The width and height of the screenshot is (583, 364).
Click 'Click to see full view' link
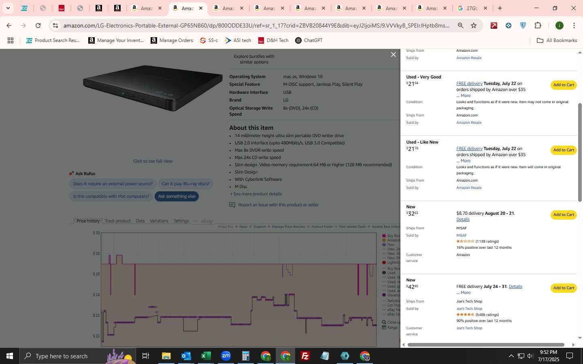click(153, 161)
